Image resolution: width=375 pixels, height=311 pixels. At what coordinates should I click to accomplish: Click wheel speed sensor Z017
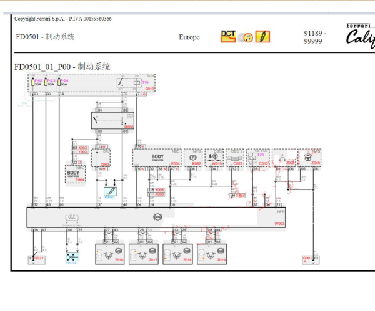coord(144,254)
